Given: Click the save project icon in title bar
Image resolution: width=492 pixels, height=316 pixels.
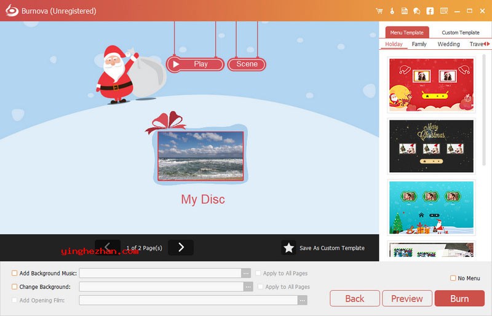Looking at the screenshot, I should (x=404, y=11).
